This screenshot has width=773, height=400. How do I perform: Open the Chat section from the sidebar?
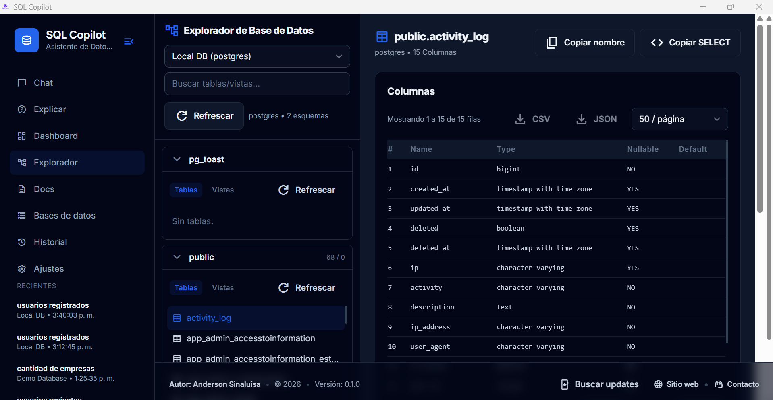click(x=43, y=82)
